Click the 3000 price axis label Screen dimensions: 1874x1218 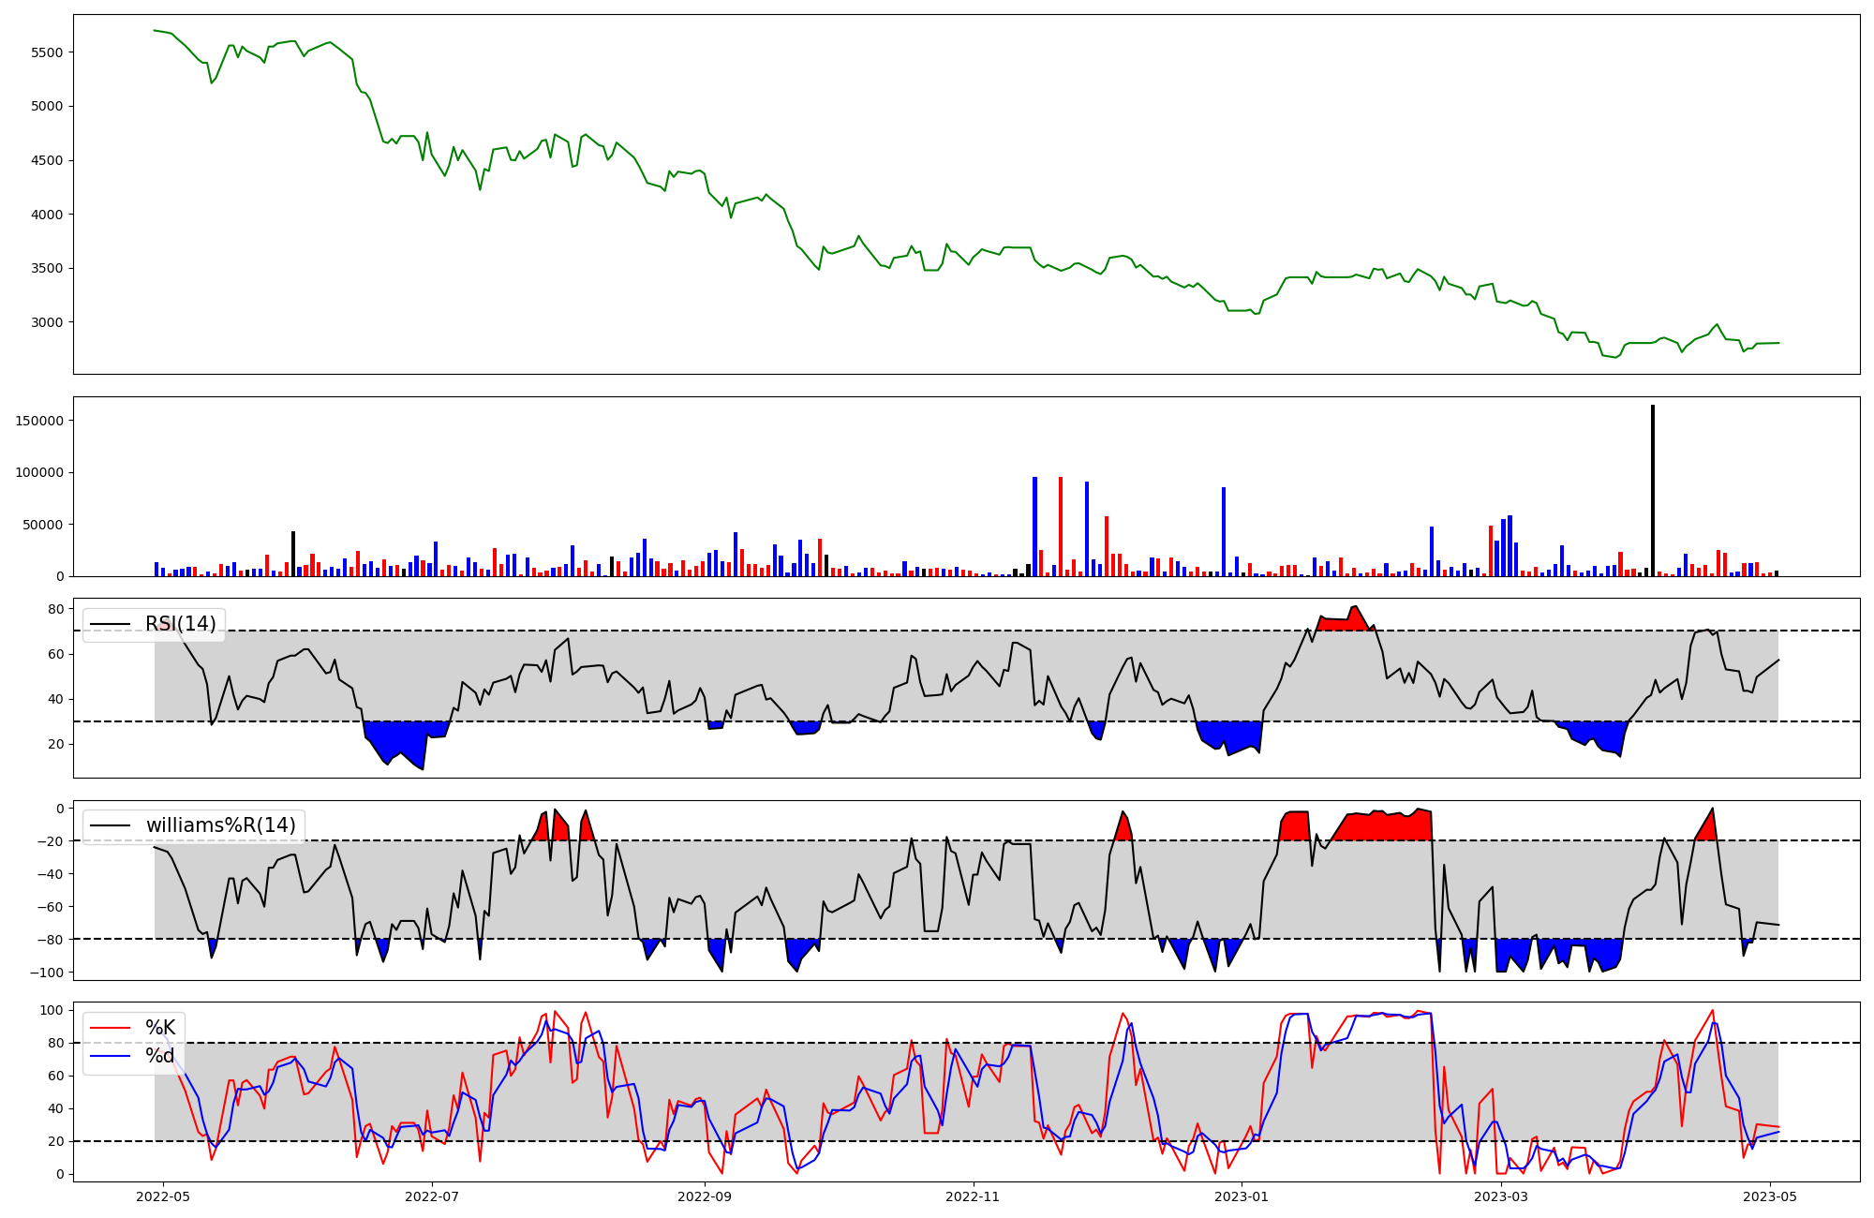pyautogui.click(x=47, y=322)
